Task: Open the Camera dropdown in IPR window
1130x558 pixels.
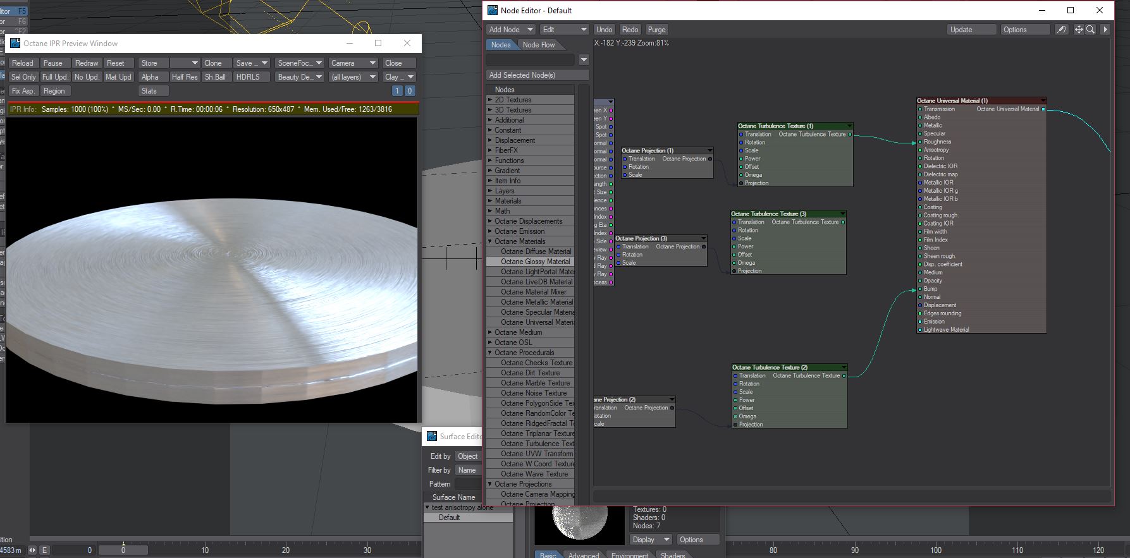Action: coord(353,63)
